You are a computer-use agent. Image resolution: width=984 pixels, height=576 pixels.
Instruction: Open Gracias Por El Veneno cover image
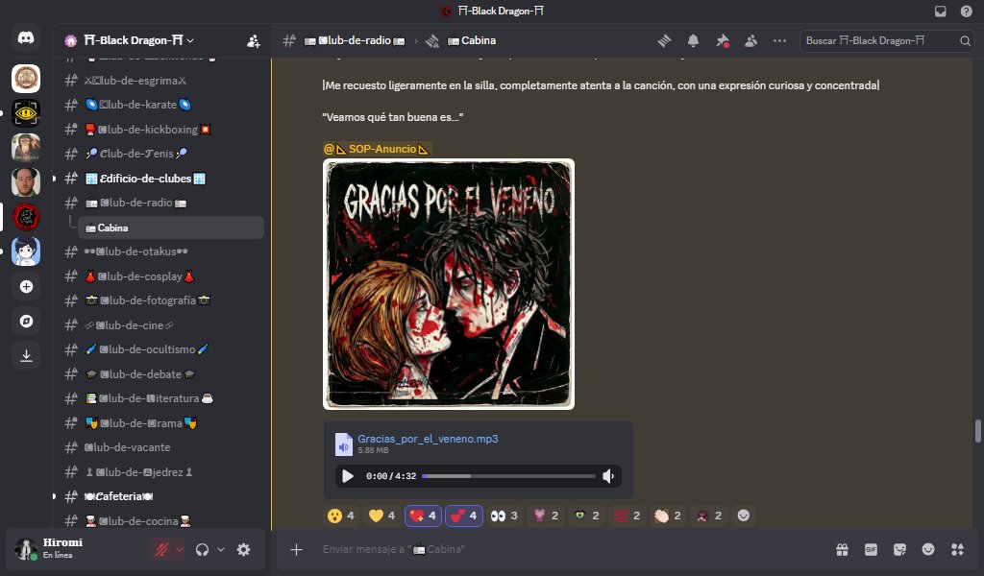(449, 284)
